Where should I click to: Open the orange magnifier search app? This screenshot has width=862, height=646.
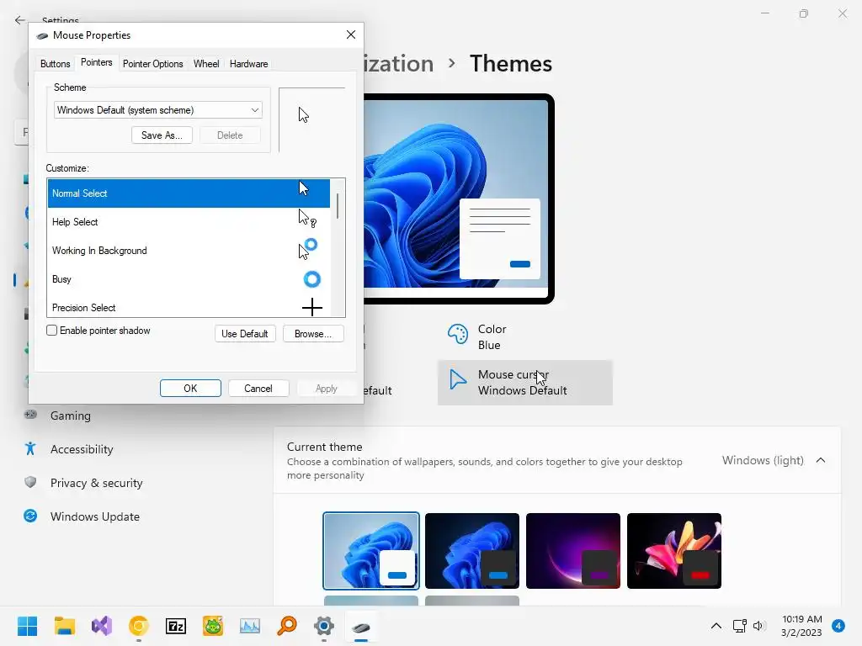click(287, 626)
